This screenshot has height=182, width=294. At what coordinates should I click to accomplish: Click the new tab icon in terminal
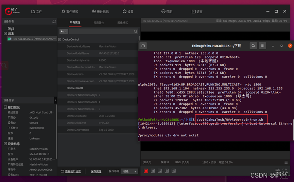[143, 46]
